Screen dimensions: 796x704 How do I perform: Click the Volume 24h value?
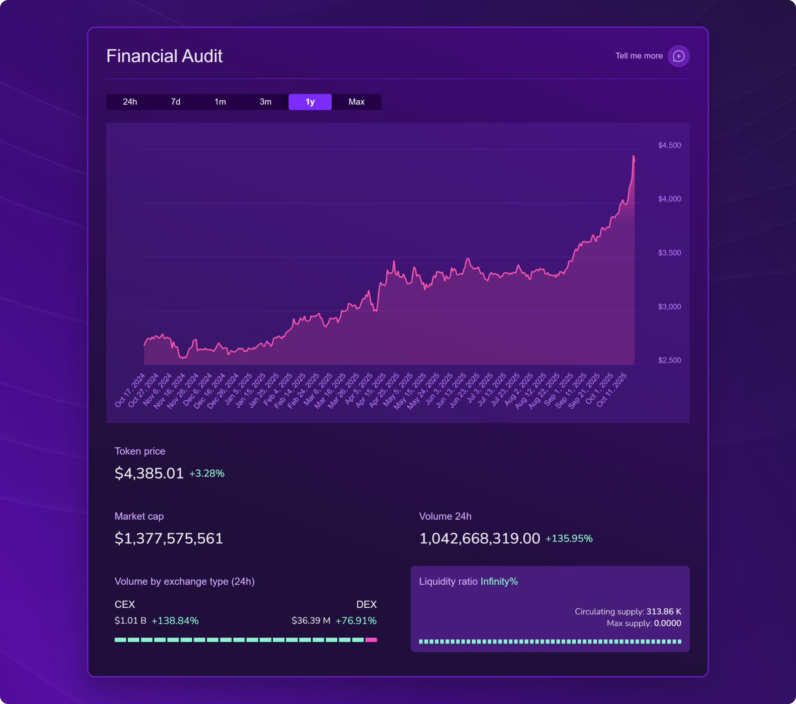tap(479, 538)
